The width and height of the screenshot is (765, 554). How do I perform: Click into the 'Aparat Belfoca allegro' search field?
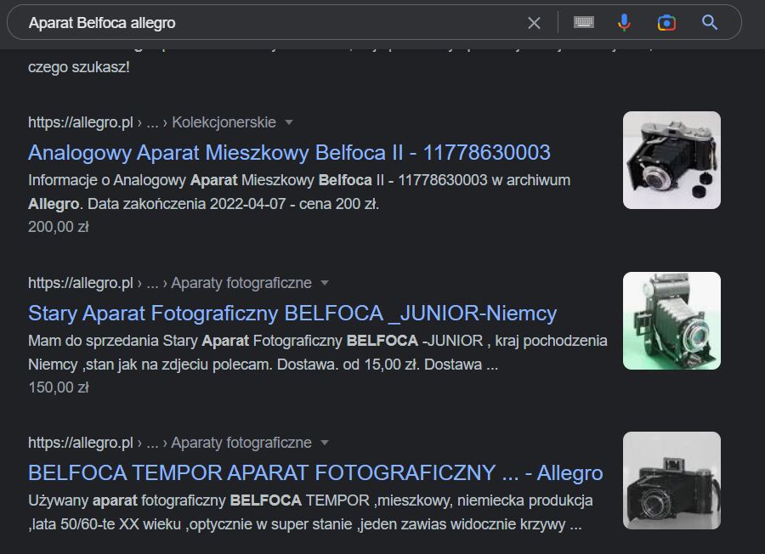coord(255,23)
